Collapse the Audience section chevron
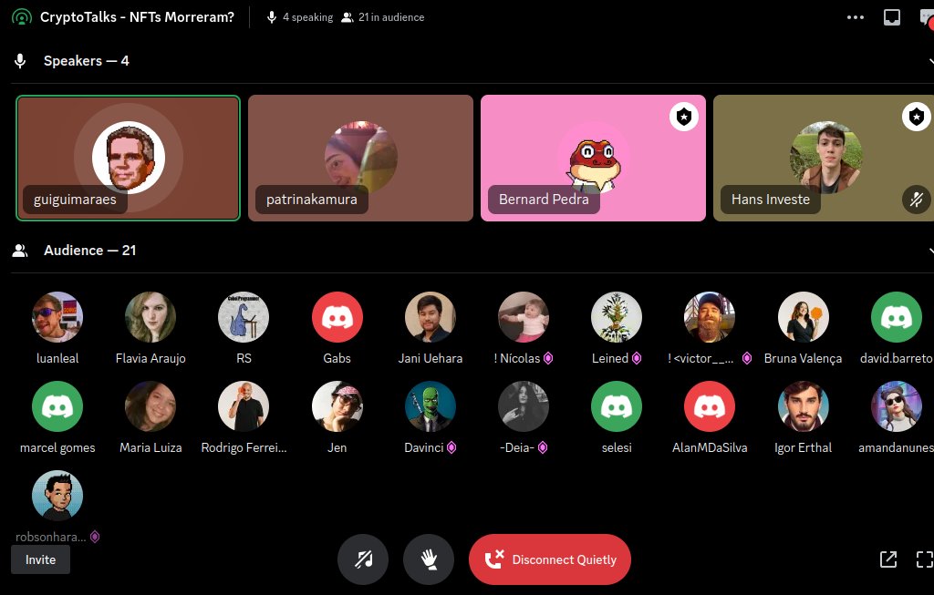The width and height of the screenshot is (934, 595). [x=931, y=251]
